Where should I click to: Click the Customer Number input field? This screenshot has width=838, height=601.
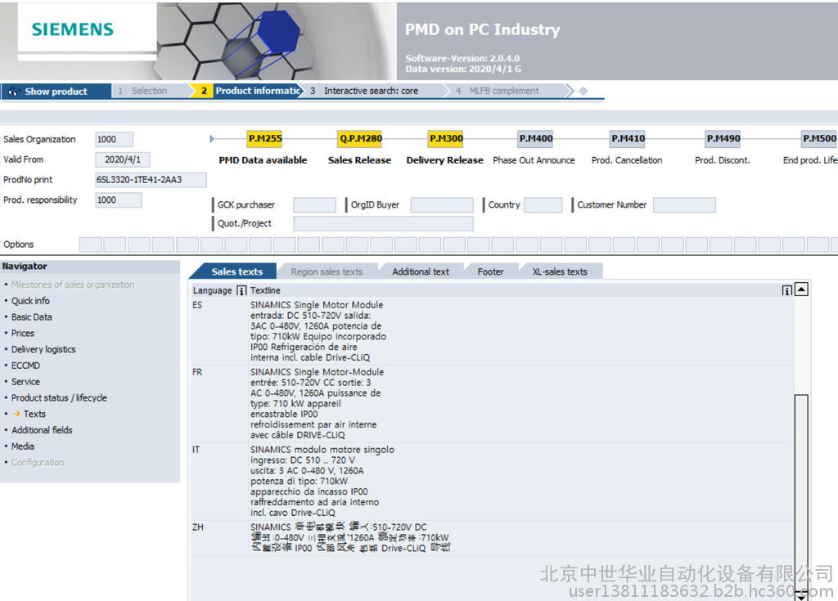pyautogui.click(x=684, y=205)
